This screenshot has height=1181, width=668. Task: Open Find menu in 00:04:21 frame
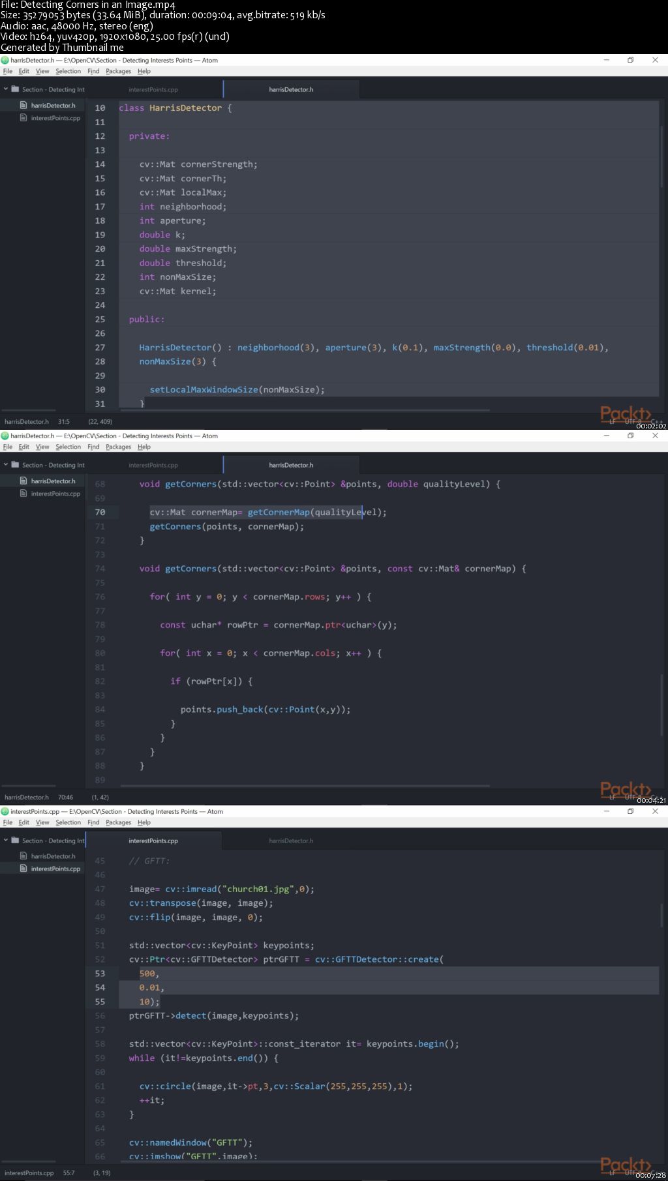tap(93, 447)
